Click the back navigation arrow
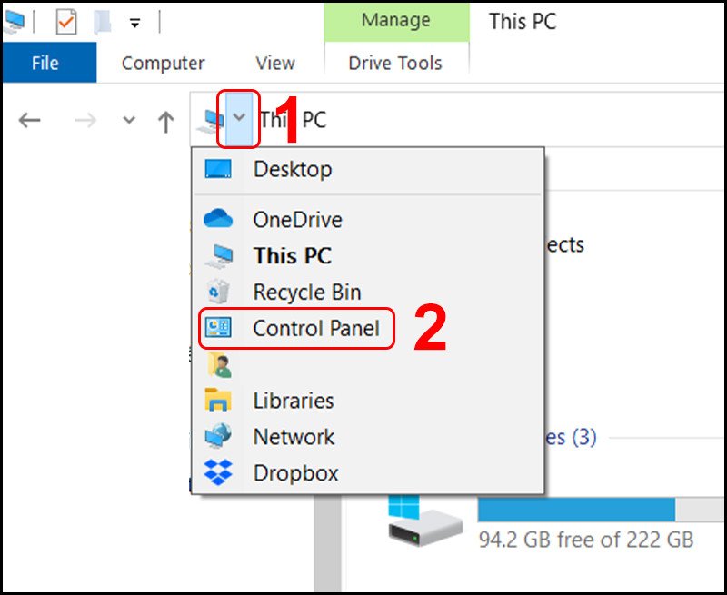The image size is (727, 595). 28,119
